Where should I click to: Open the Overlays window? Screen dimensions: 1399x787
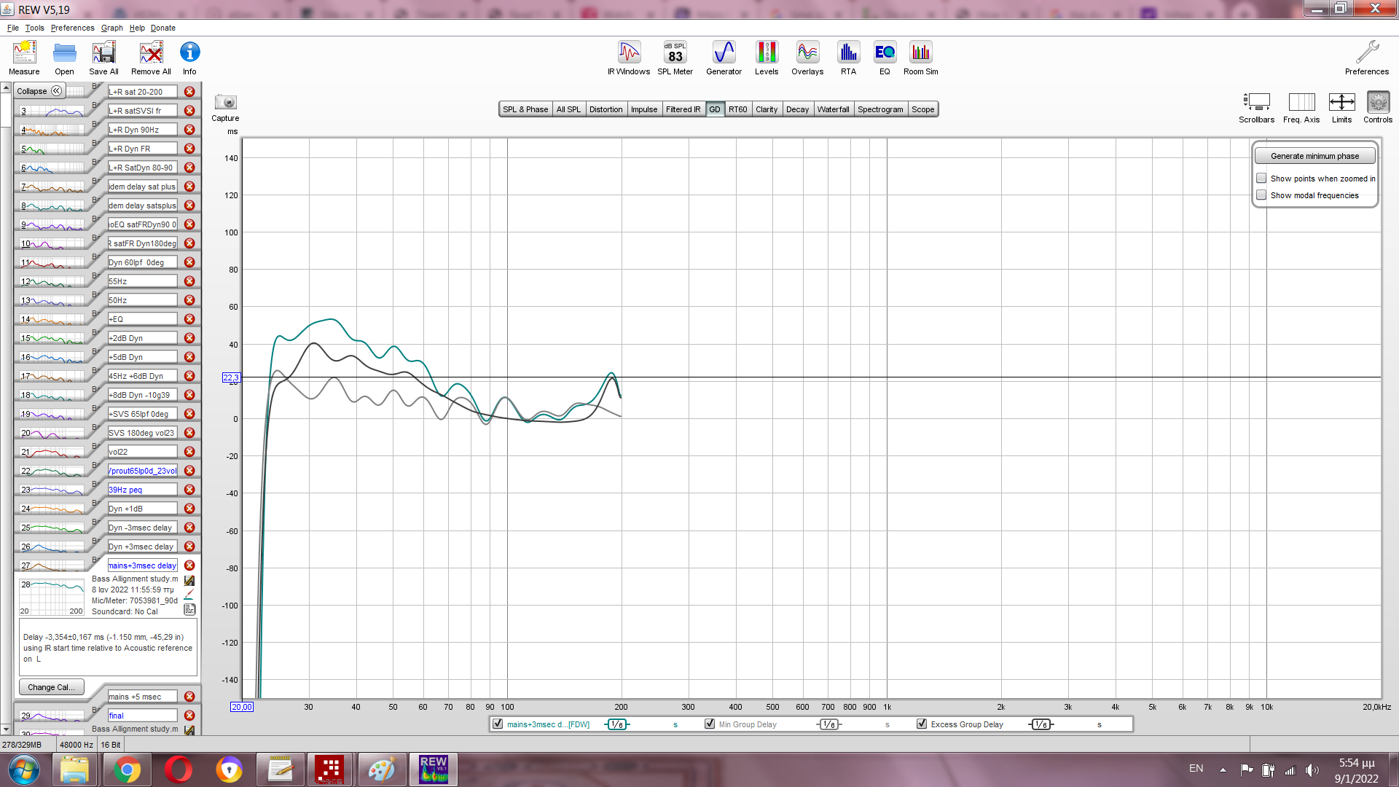click(807, 58)
